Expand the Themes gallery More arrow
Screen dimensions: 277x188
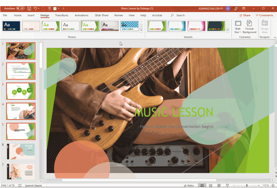[x=141, y=30]
